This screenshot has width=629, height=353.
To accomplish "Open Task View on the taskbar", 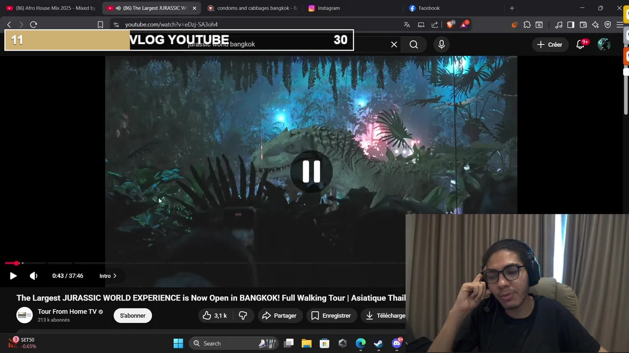I will click(289, 343).
